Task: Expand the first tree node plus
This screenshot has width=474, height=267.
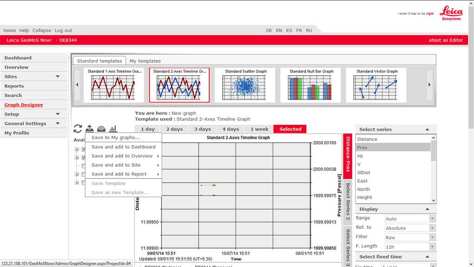Action: click(x=76, y=149)
